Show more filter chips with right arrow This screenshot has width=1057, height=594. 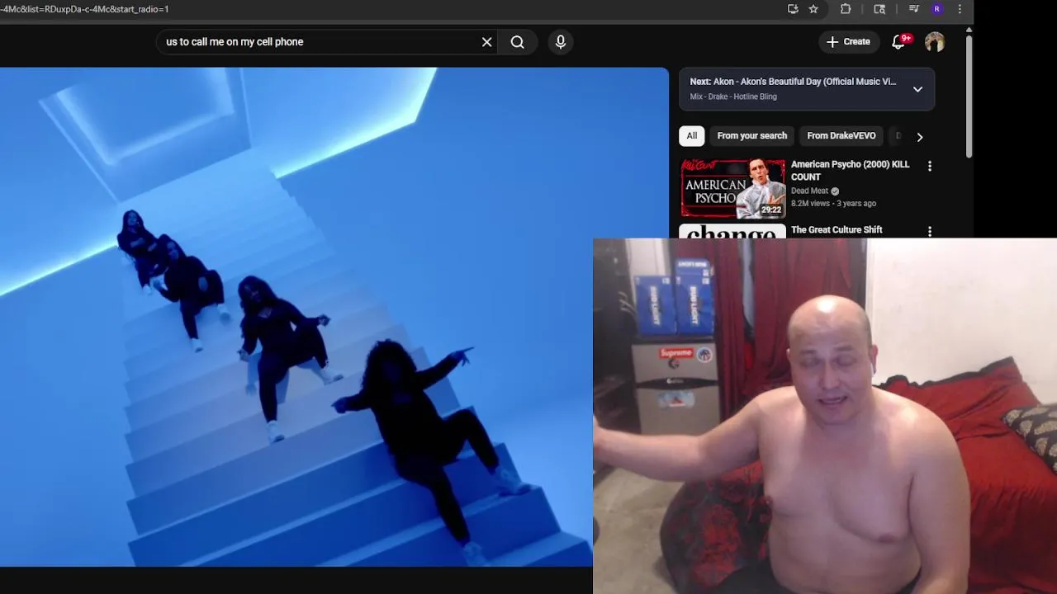point(920,137)
